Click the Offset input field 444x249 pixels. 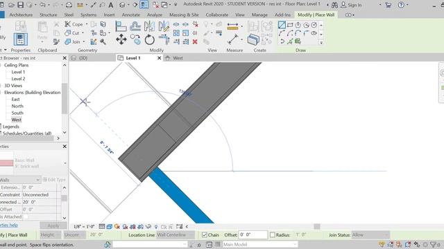[253, 235]
